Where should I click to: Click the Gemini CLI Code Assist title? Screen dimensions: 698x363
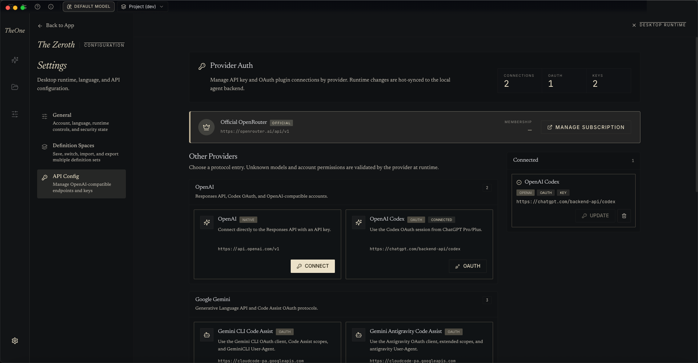pos(245,331)
